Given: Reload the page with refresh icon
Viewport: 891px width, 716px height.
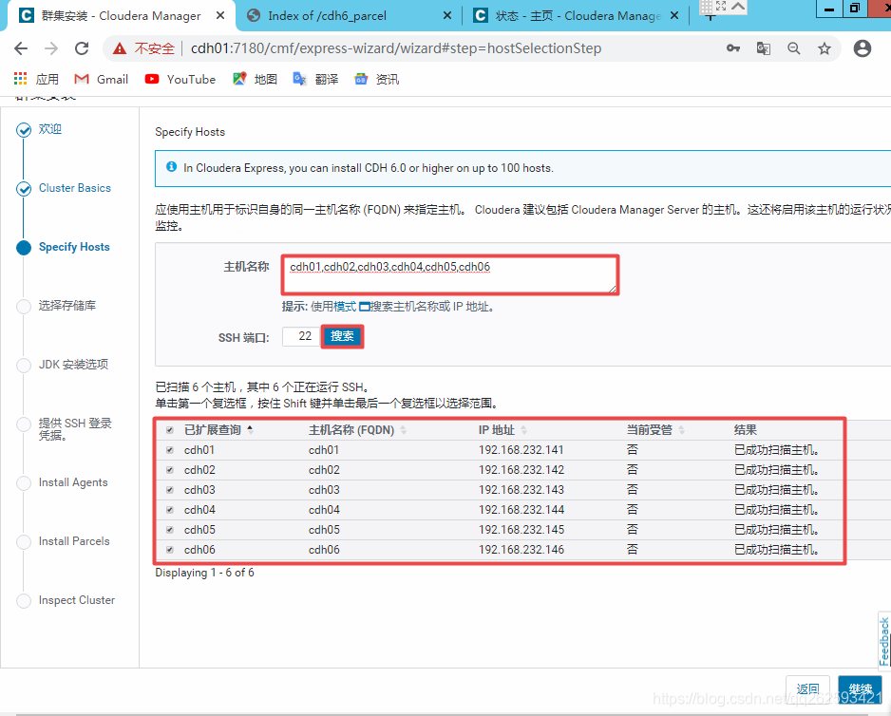Looking at the screenshot, I should click(x=82, y=48).
